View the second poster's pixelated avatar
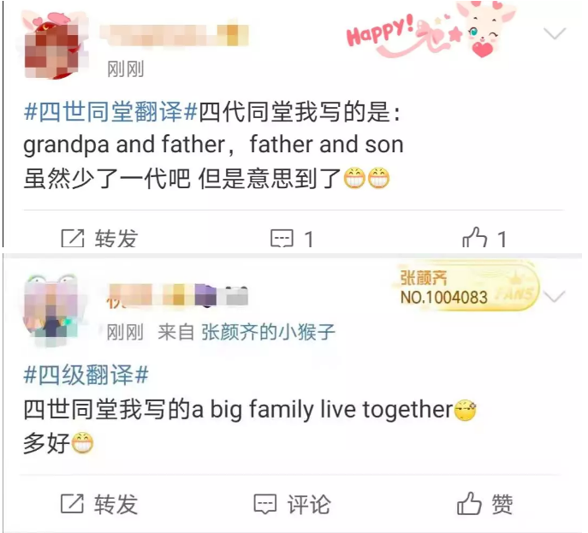 [x=51, y=309]
